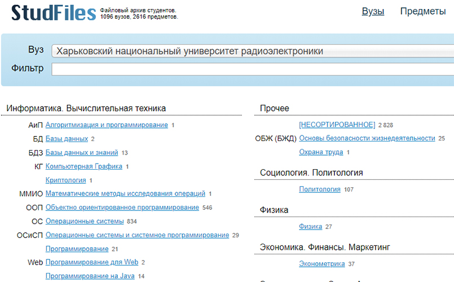Go to the Криптология subject
The image size is (454, 282).
[x=65, y=180]
